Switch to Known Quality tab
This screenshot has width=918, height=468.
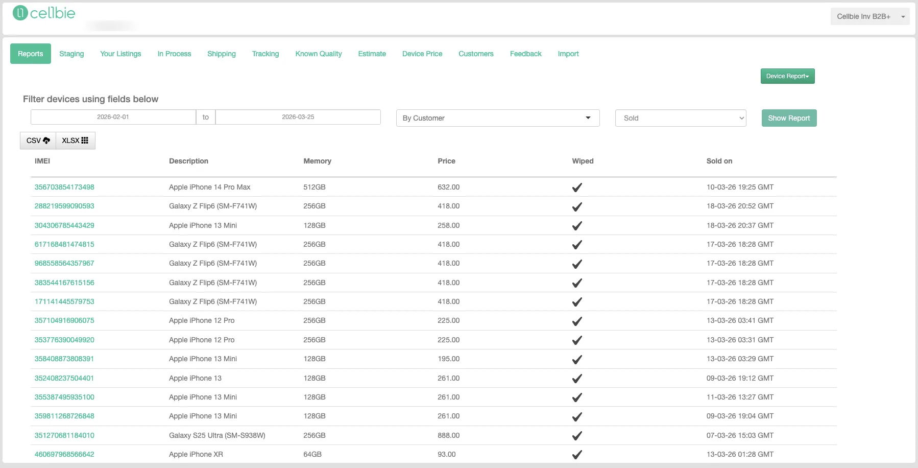point(319,54)
